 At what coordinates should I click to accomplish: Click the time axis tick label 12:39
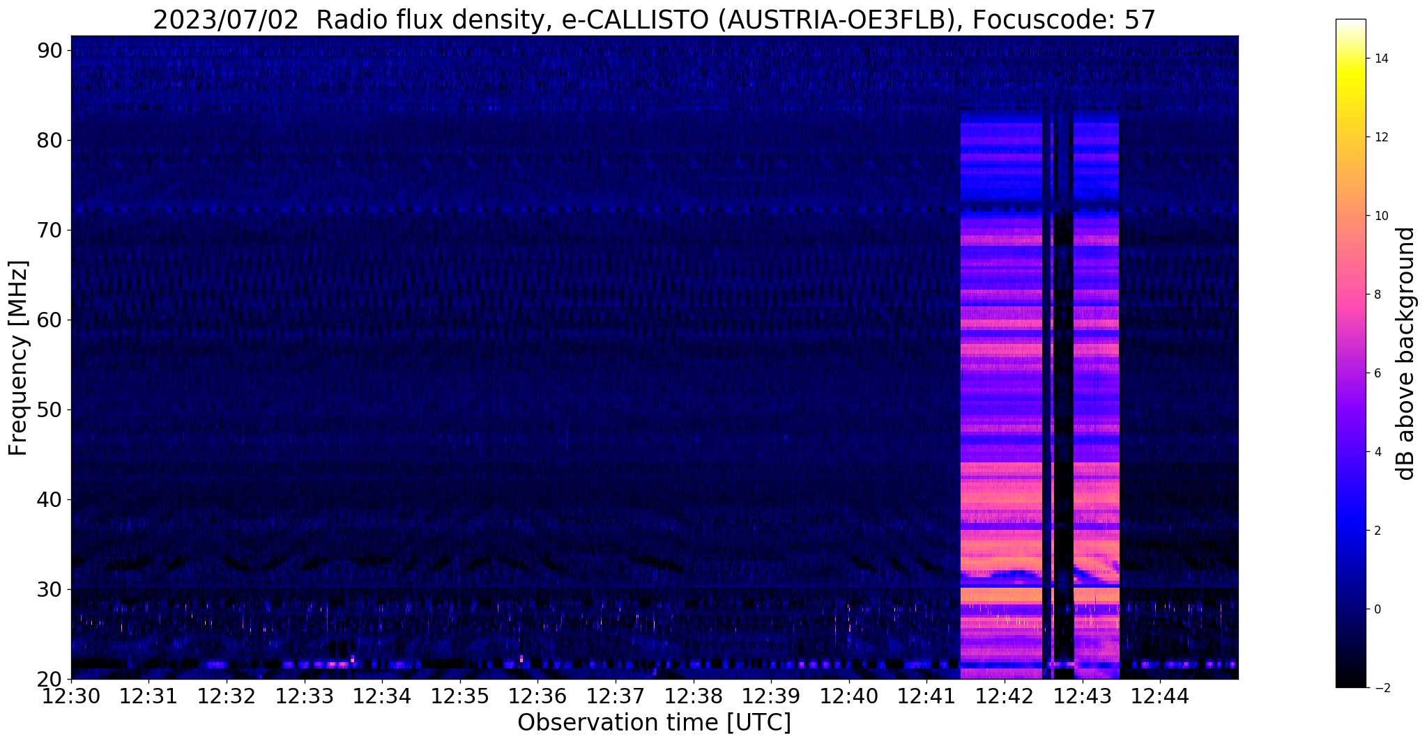click(x=771, y=696)
